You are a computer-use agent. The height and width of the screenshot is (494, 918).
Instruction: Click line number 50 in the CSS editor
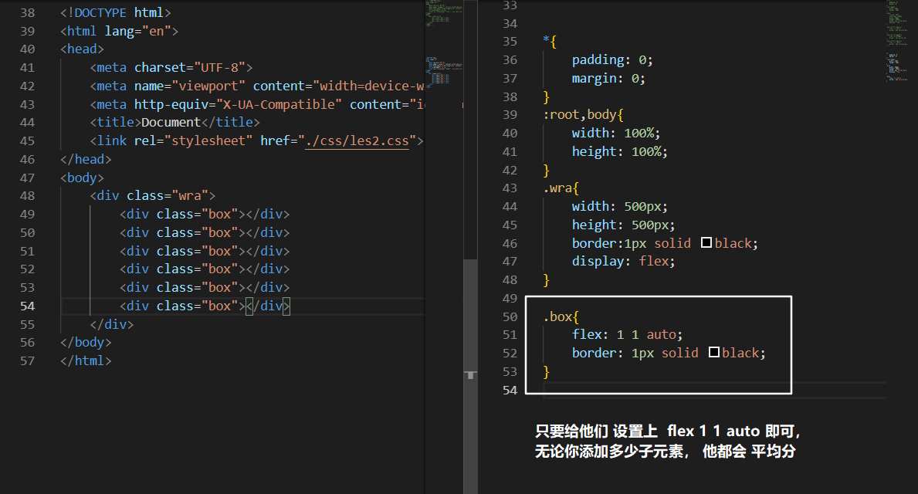510,316
